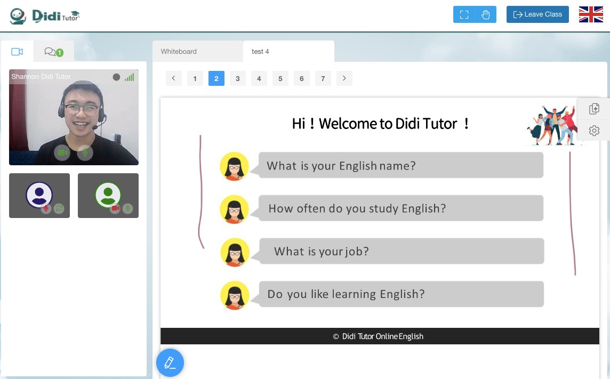The image size is (610, 379).
Task: Check the tutor's signal strength bars
Action: tap(130, 77)
